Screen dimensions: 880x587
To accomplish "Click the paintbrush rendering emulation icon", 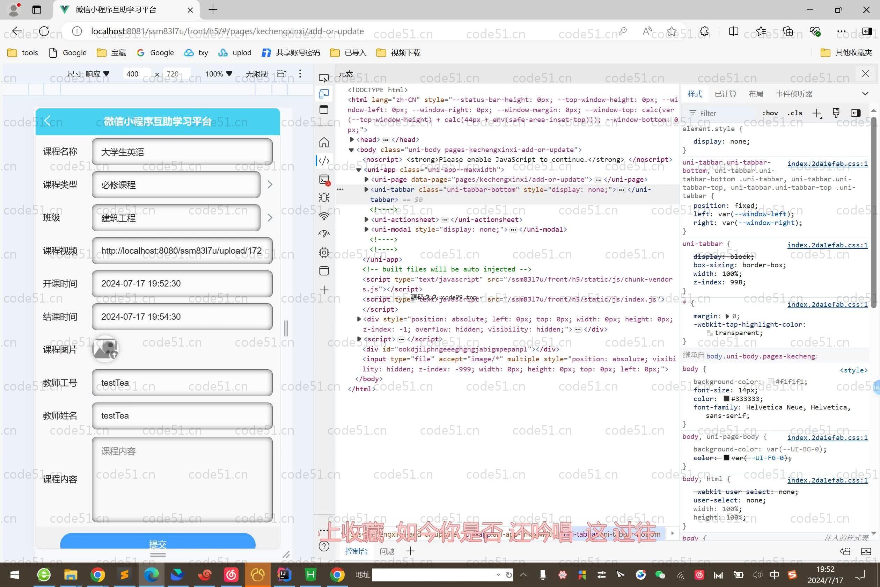I will [x=836, y=113].
